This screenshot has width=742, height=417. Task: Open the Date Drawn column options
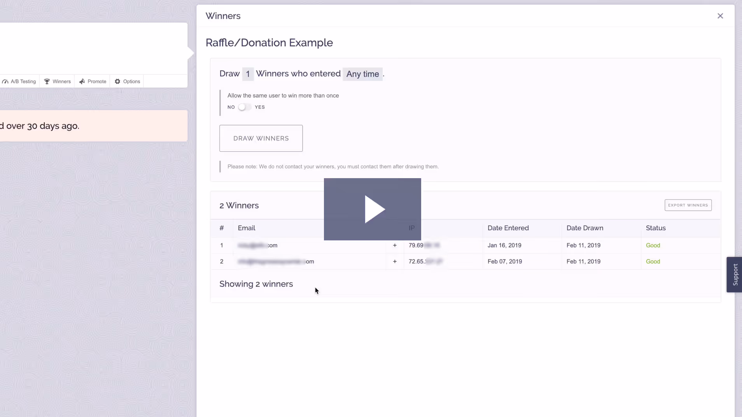pos(585,228)
